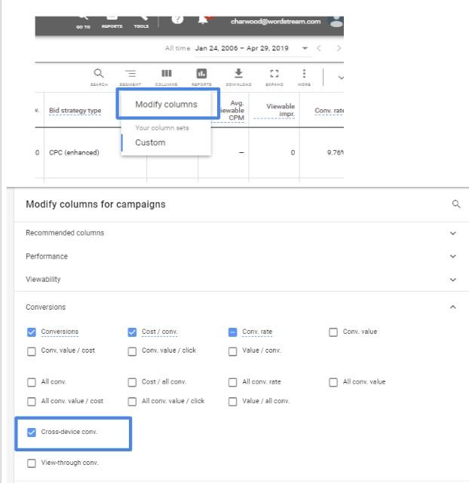469x483 pixels.
Task: Click search icon in Modify columns panel
Action: tap(456, 204)
